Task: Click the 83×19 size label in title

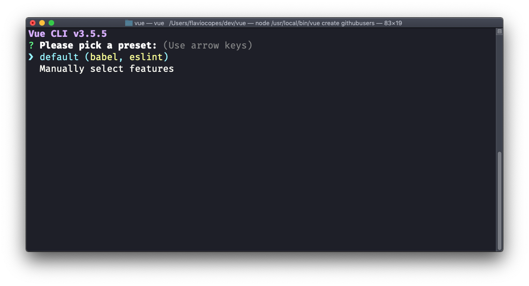Action: click(x=393, y=23)
